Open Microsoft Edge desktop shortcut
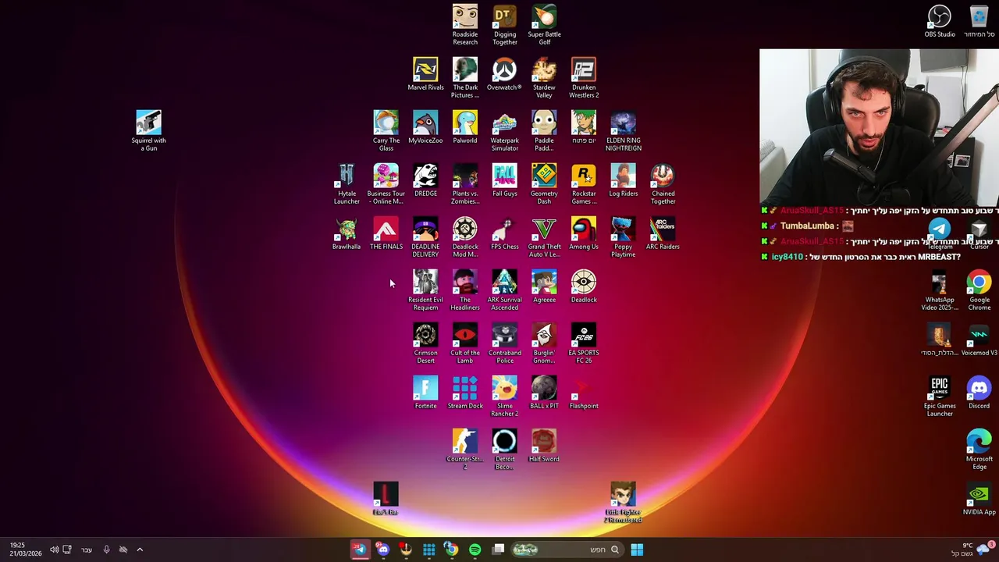This screenshot has height=562, width=999. pyautogui.click(x=979, y=450)
